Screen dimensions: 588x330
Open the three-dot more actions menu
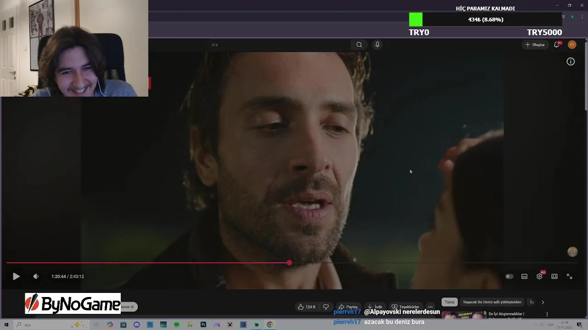click(430, 307)
